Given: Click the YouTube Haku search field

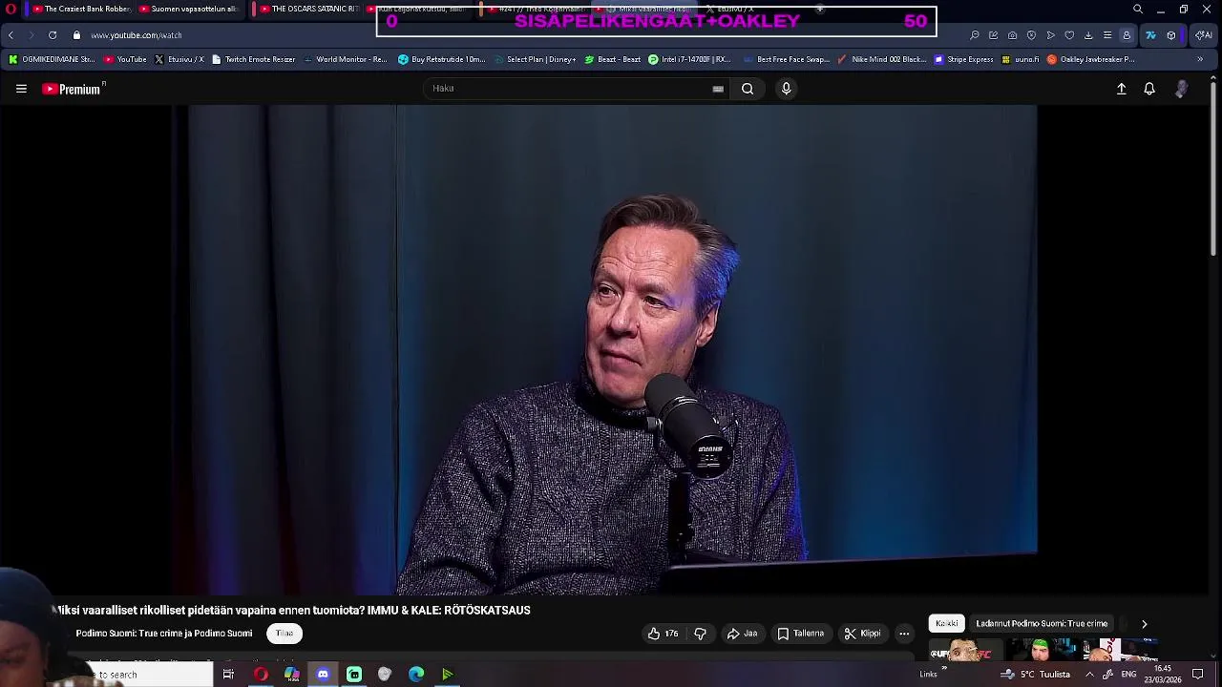Looking at the screenshot, I should (576, 89).
